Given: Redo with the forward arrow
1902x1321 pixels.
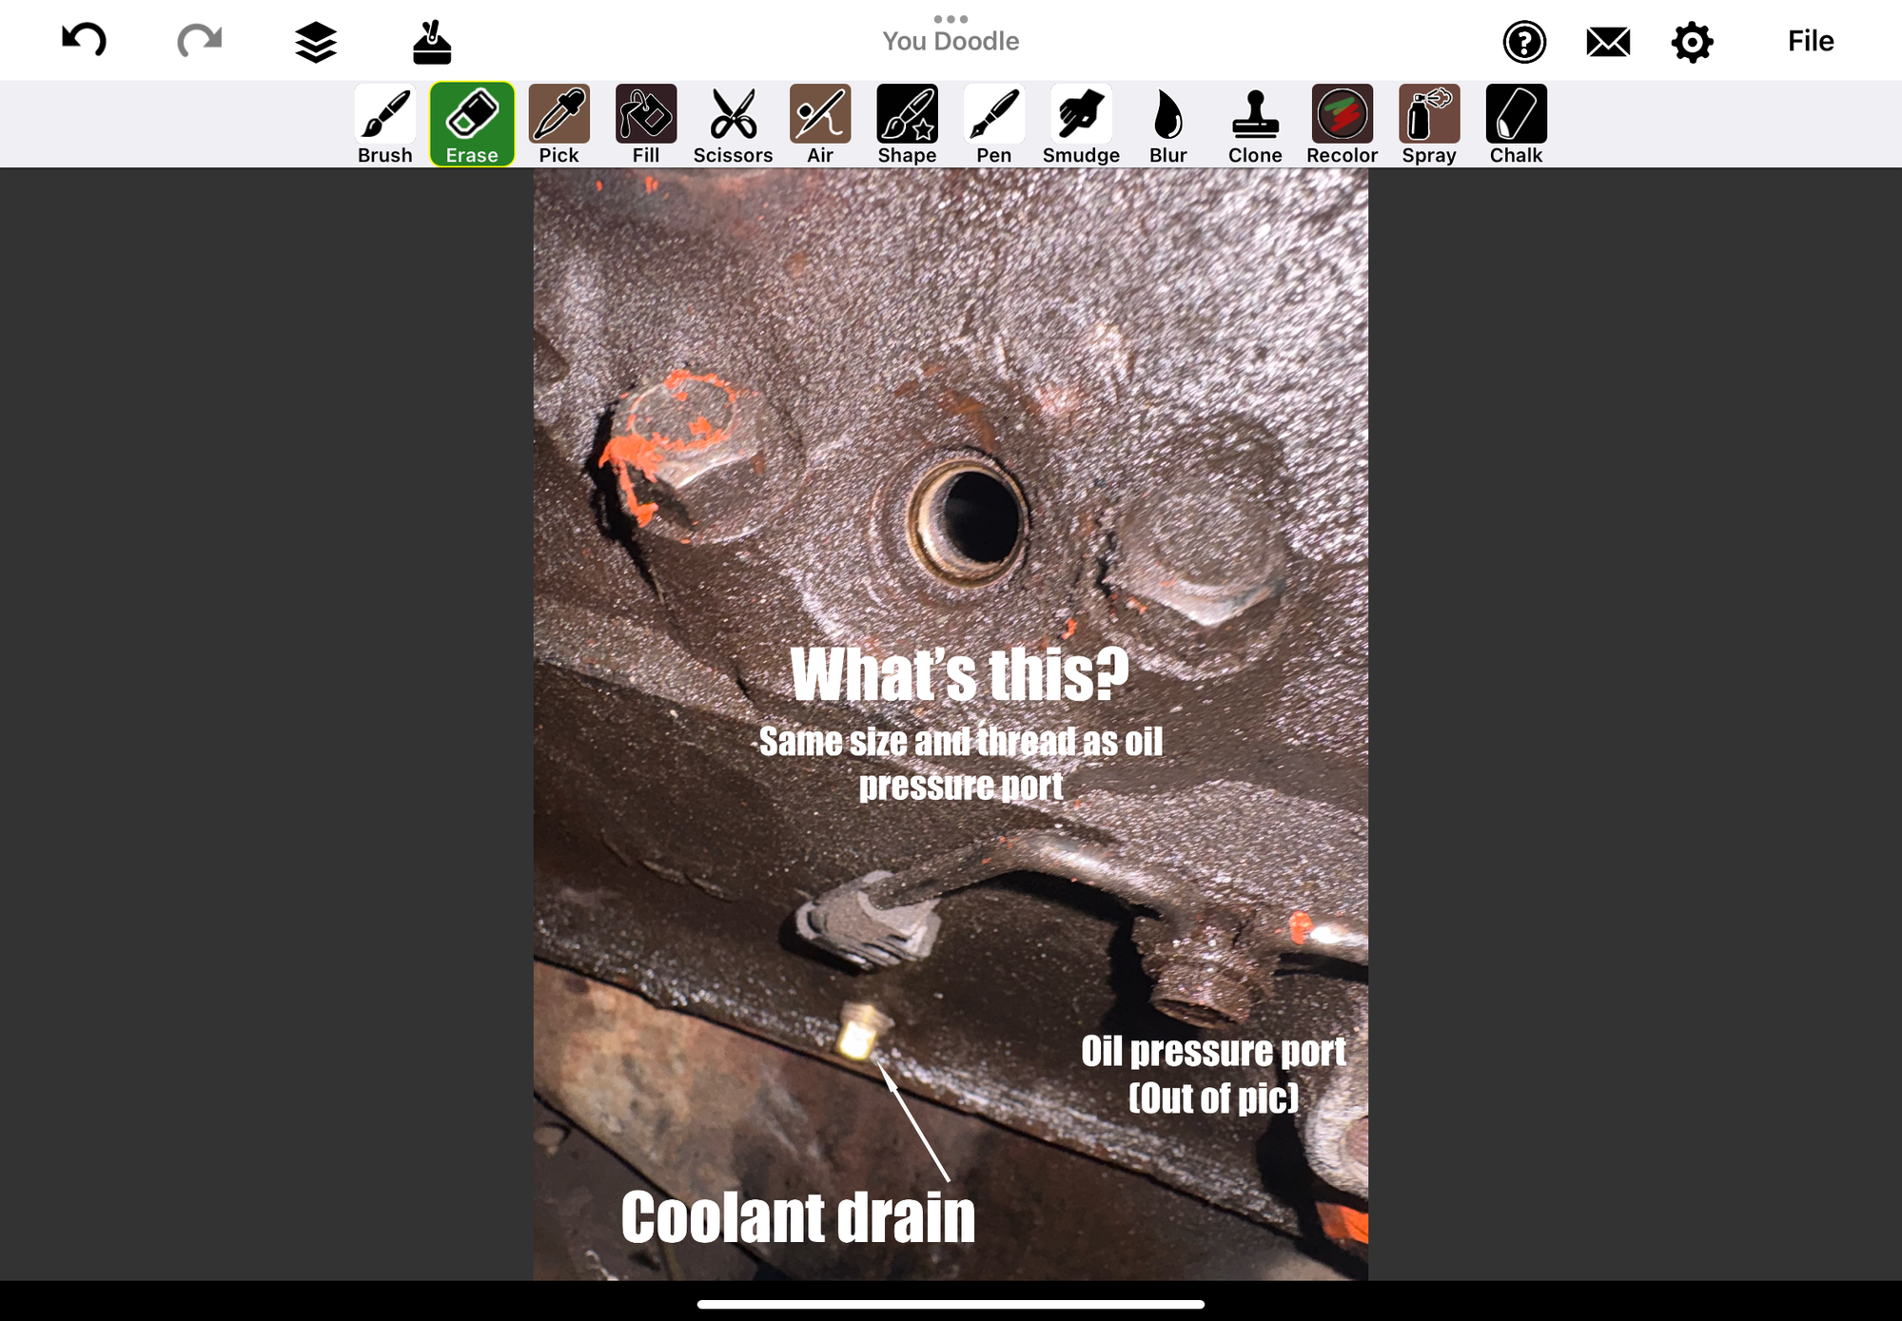Looking at the screenshot, I should [x=199, y=41].
